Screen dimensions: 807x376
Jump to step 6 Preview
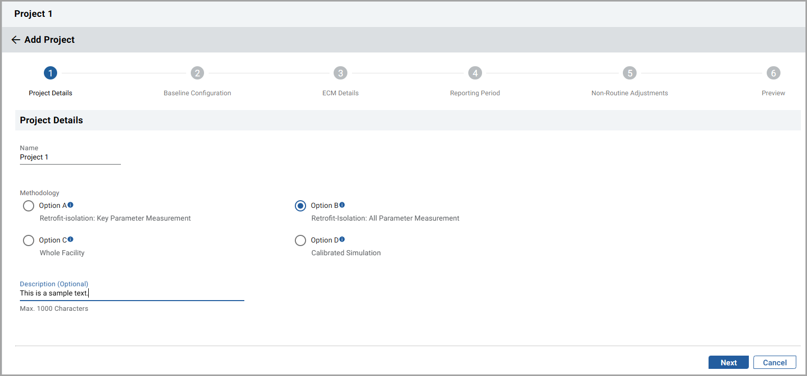(773, 73)
